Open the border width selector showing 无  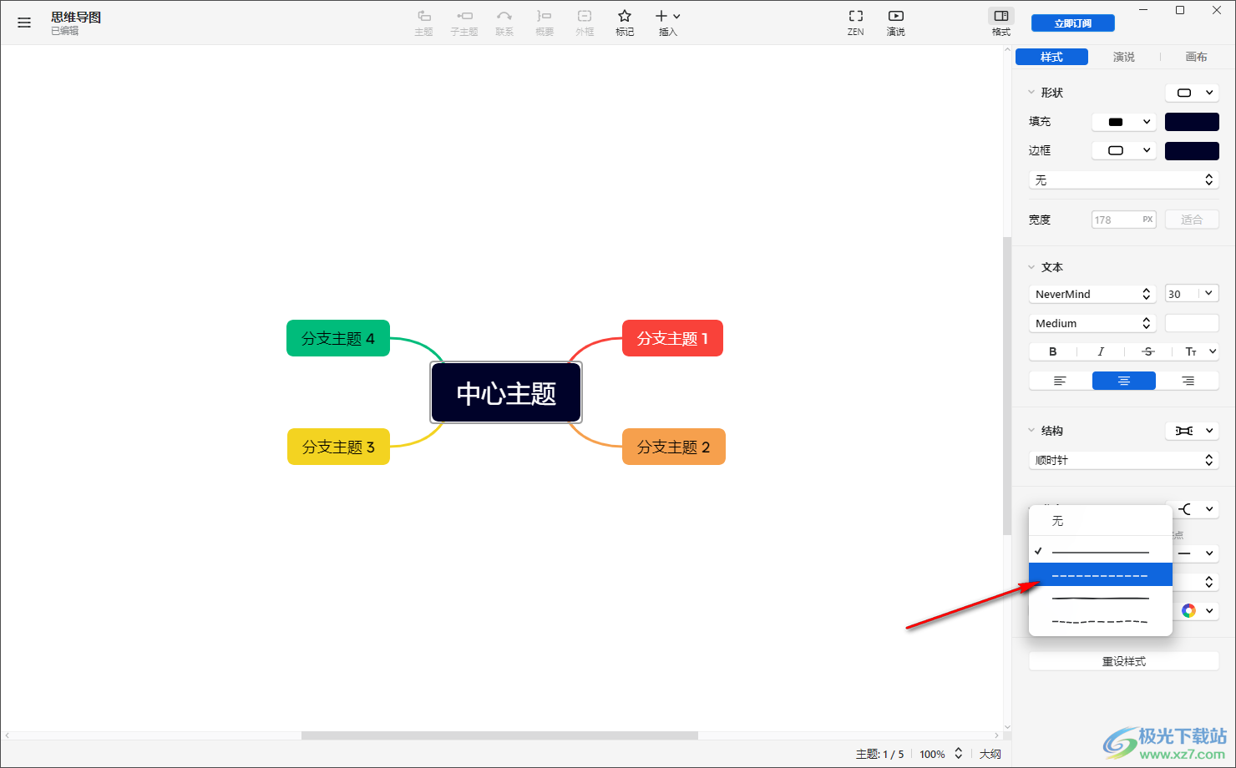coord(1124,180)
